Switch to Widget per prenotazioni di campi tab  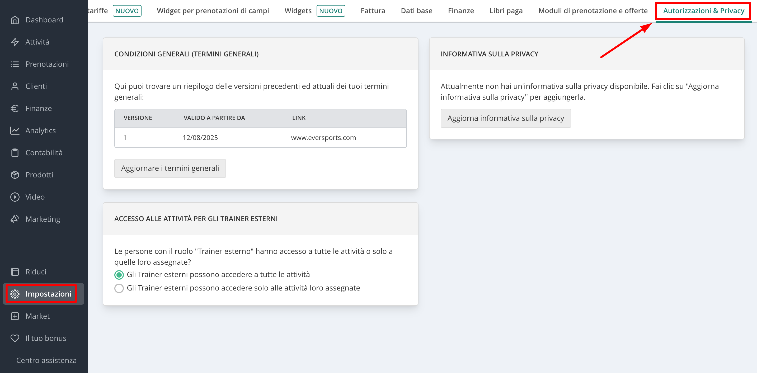(x=213, y=11)
